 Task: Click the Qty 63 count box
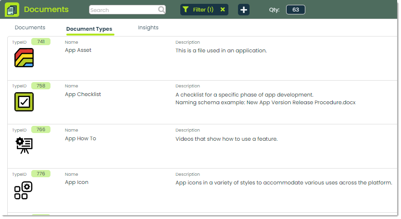[x=295, y=10]
